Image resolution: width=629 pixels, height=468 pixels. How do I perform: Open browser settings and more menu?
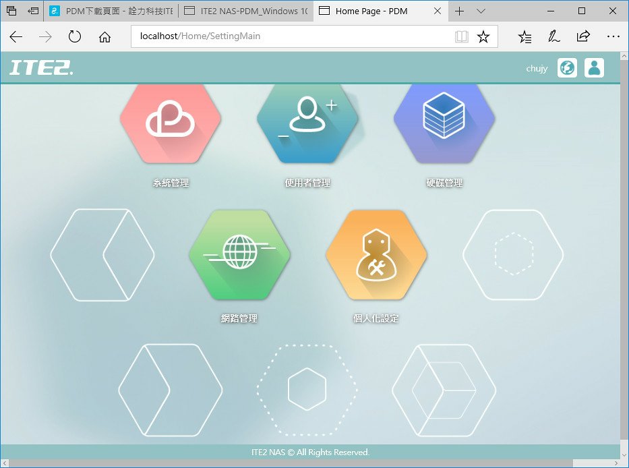click(x=613, y=36)
